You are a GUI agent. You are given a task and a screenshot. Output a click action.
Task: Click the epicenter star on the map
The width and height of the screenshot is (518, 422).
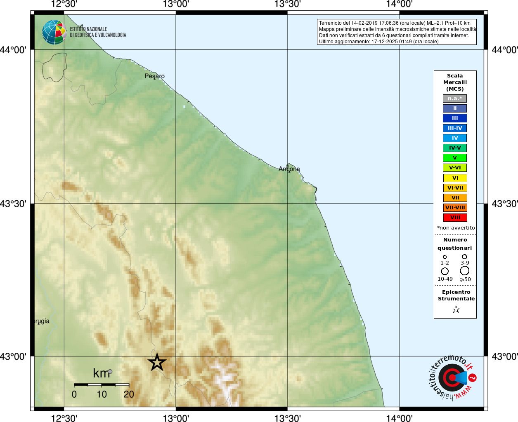157,362
